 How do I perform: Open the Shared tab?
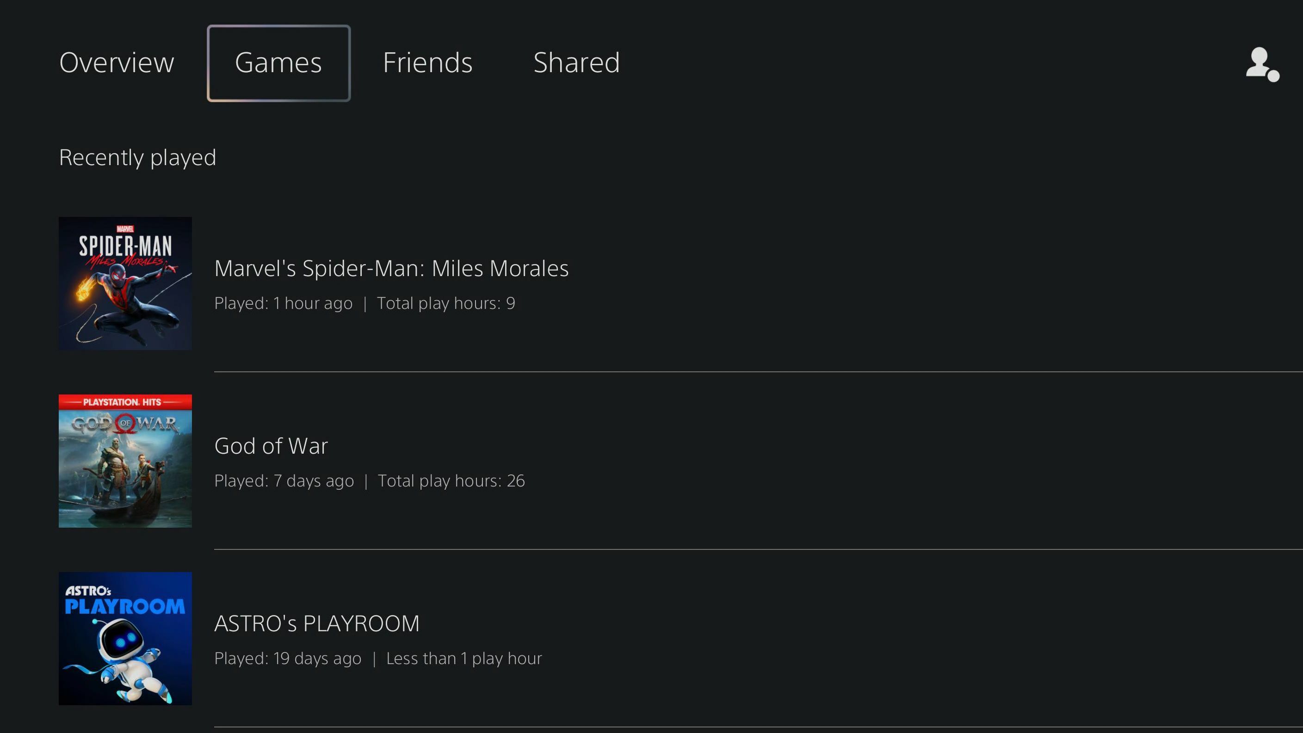(577, 63)
